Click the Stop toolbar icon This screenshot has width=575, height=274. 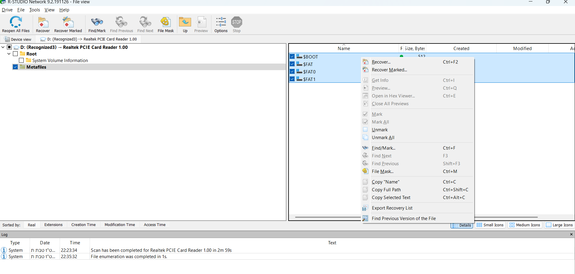pos(237,22)
